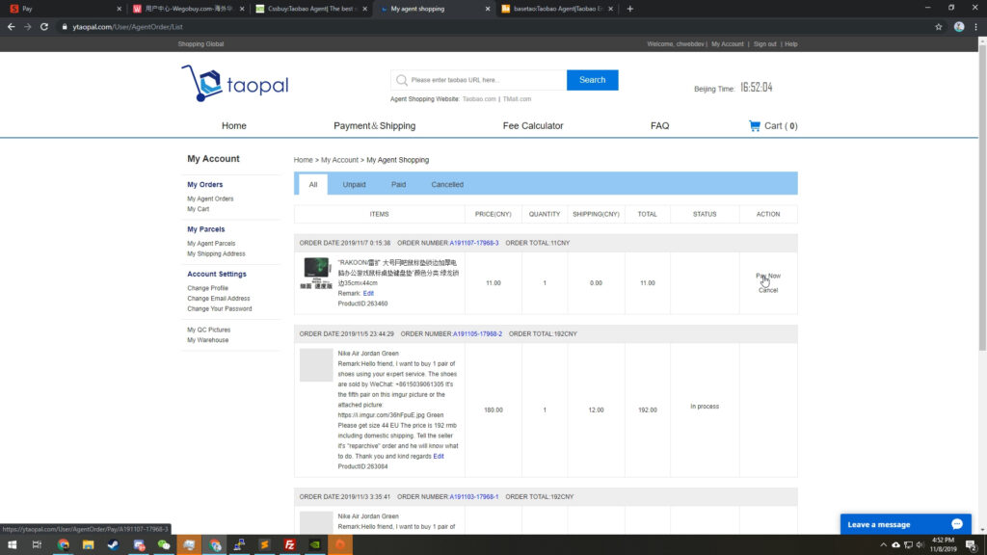987x555 pixels.
Task: Open My Agent Orders in the sidebar
Action: click(210, 198)
